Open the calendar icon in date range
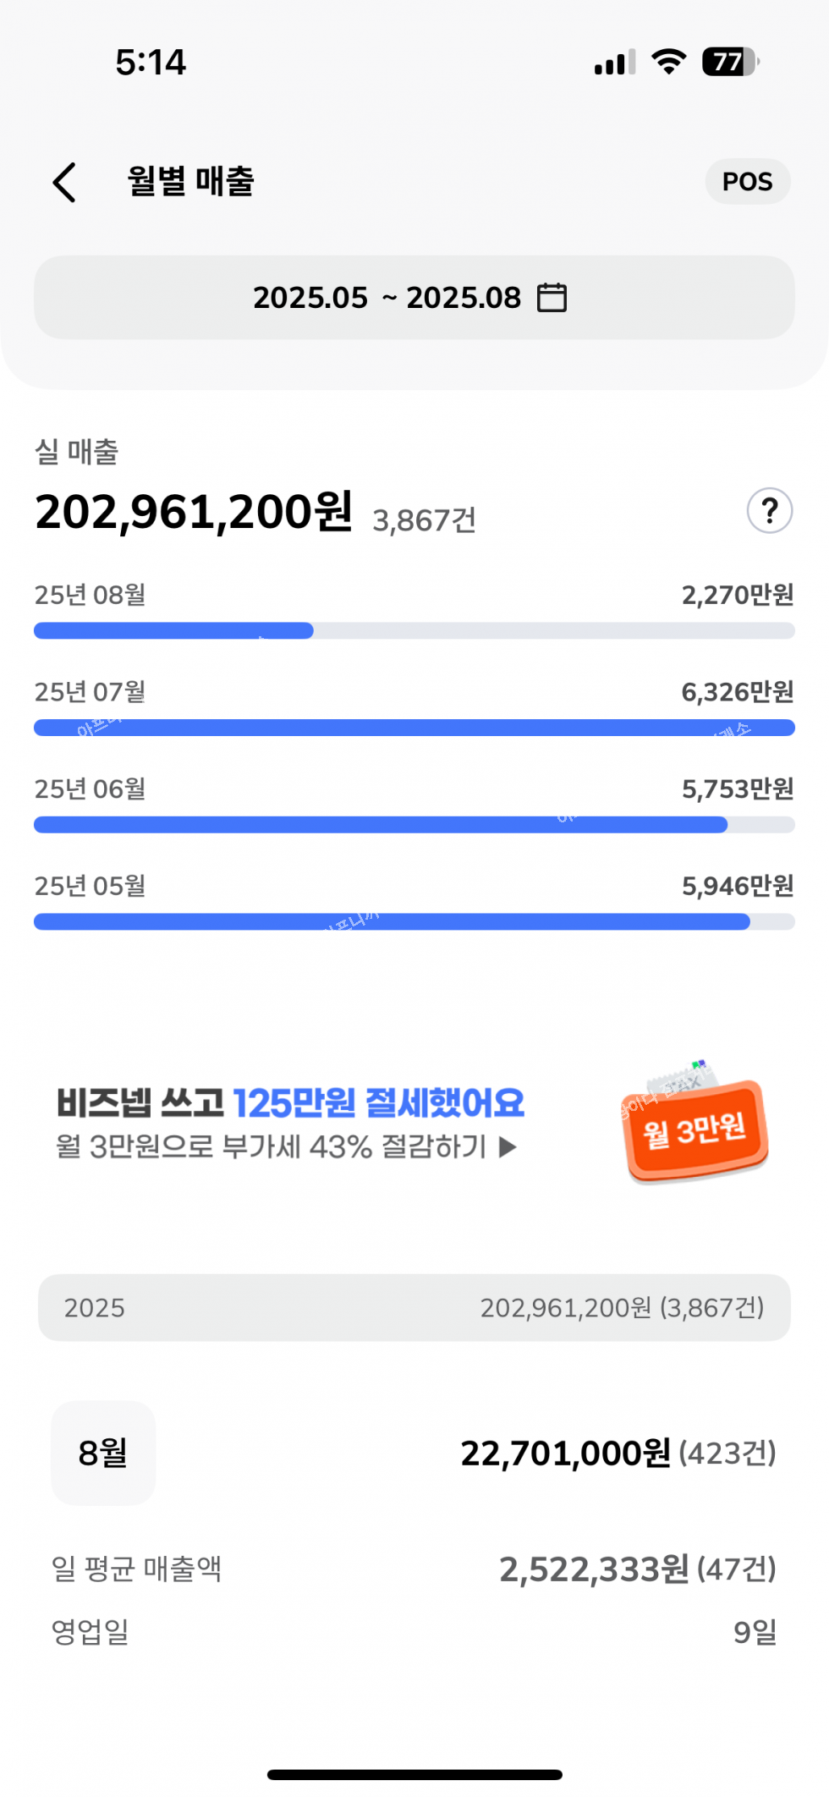The image size is (829, 1797). pyautogui.click(x=552, y=298)
